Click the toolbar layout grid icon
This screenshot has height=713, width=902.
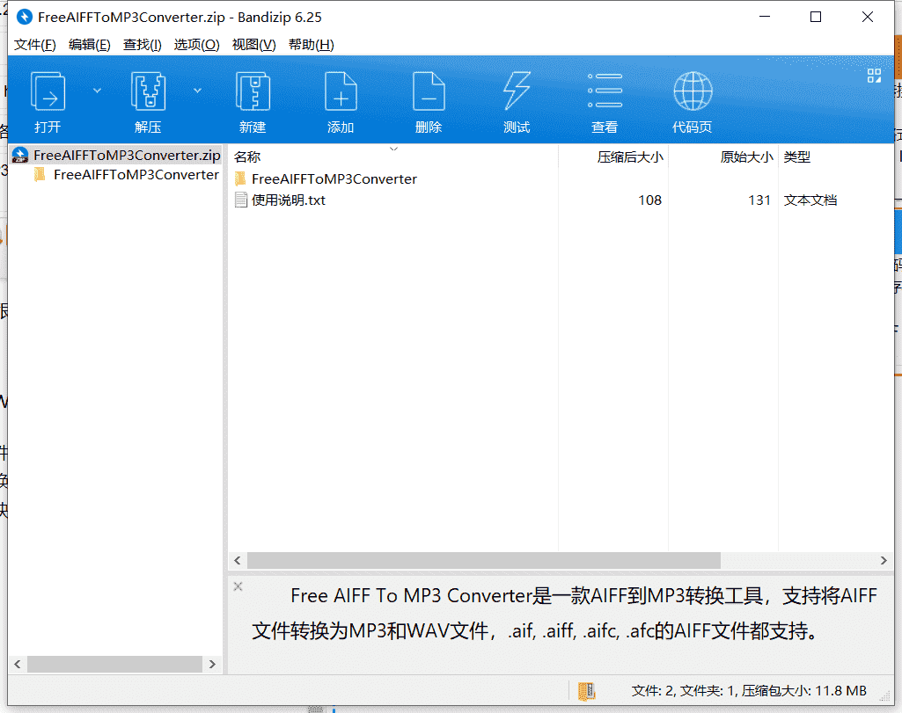click(x=874, y=76)
